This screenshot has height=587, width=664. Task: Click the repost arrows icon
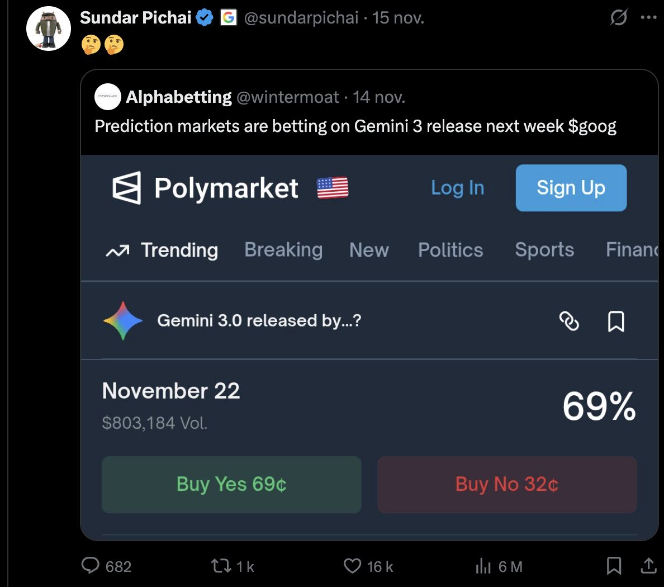point(221,566)
